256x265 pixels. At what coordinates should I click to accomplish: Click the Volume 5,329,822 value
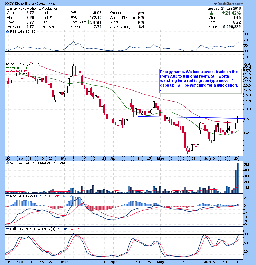(232, 27)
